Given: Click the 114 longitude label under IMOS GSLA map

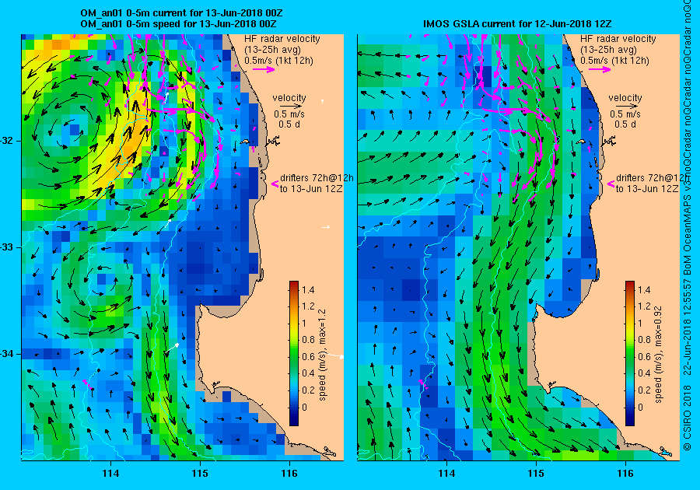Looking at the screenshot, I should pyautogui.click(x=446, y=474).
